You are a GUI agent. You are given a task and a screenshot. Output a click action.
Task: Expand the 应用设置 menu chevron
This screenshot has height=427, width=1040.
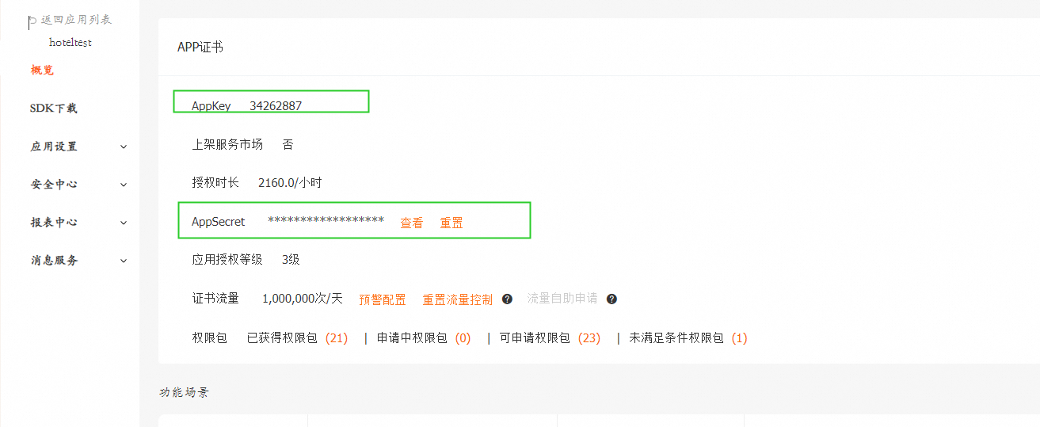pos(124,147)
